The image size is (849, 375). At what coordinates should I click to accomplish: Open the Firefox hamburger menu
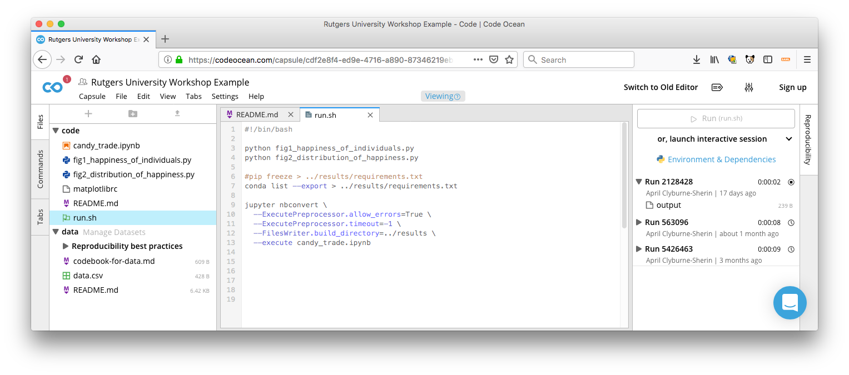pyautogui.click(x=807, y=59)
